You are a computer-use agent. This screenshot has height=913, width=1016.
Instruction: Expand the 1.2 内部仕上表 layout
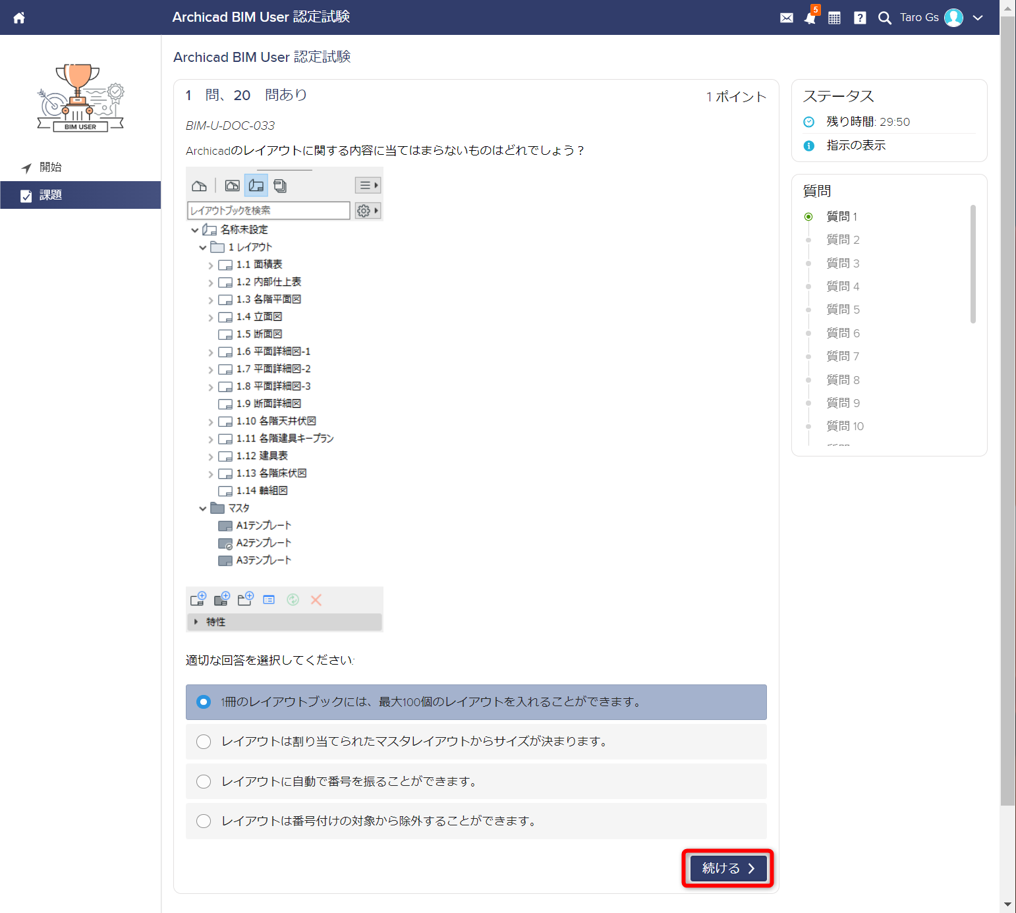pos(211,283)
